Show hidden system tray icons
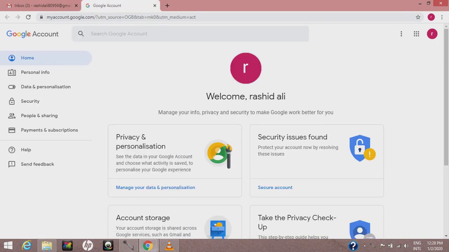This screenshot has height=252, width=449. [x=364, y=246]
